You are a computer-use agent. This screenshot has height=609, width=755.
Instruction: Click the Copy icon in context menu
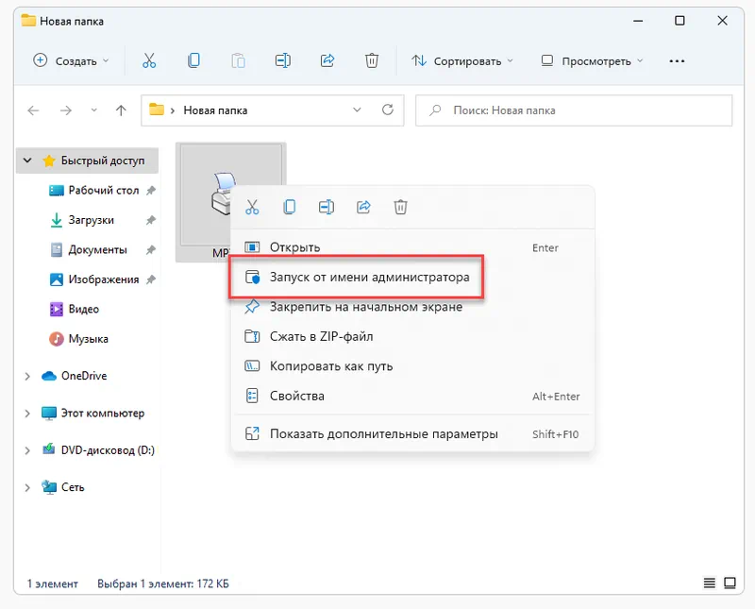coord(290,207)
